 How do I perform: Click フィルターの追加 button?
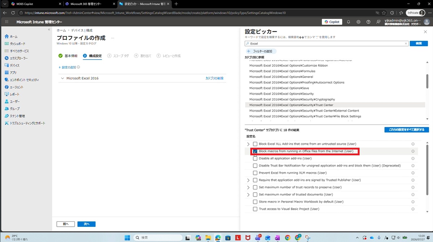click(x=260, y=51)
